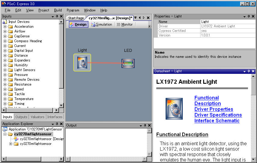Open the document tab list dropdown
The height and width of the screenshot is (163, 257).
pyautogui.click(x=135, y=18)
